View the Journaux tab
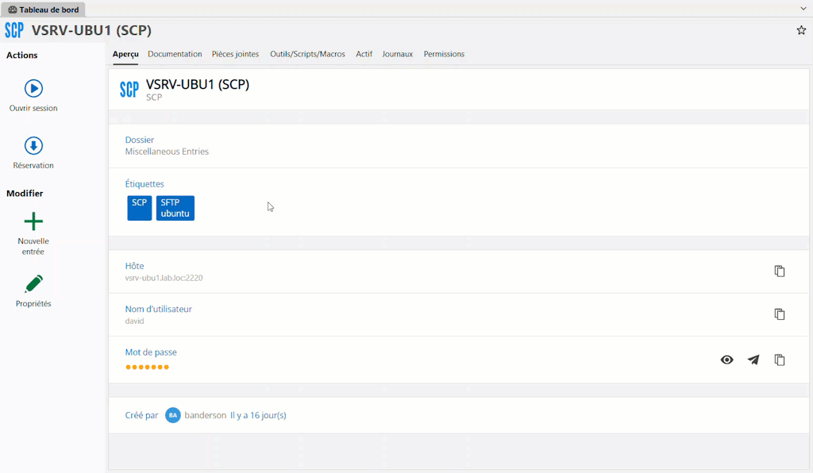The height and width of the screenshot is (473, 813). coord(397,54)
